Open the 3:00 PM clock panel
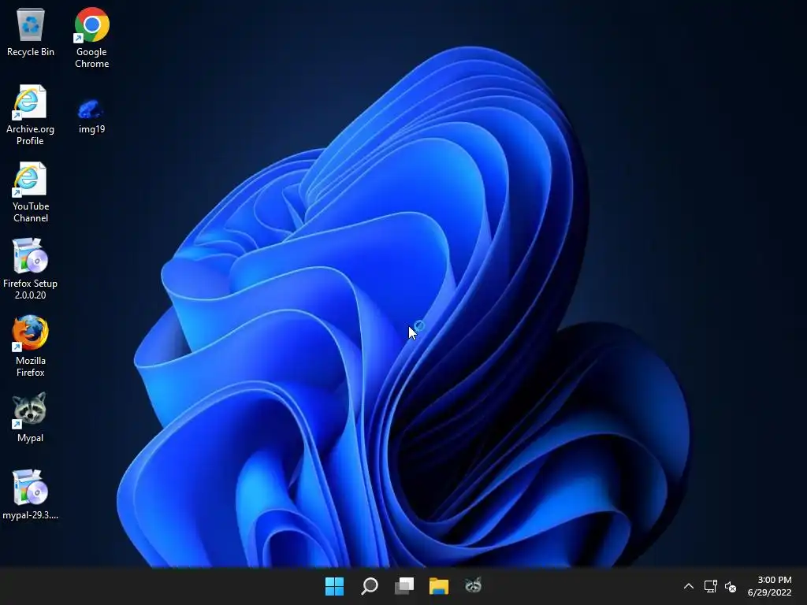The height and width of the screenshot is (605, 807). (x=769, y=586)
